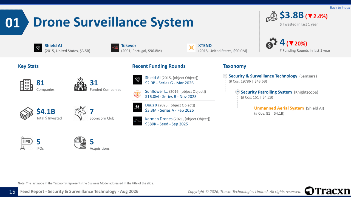Viewport: 351px width, 197px height.
Task: Click the Key Stats heading
Action: click(x=28, y=66)
